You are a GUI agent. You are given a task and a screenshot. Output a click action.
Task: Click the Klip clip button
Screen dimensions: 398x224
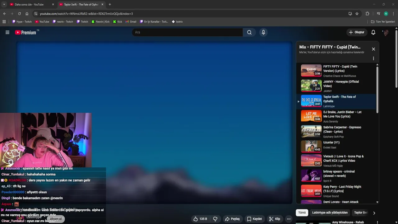[x=275, y=219]
